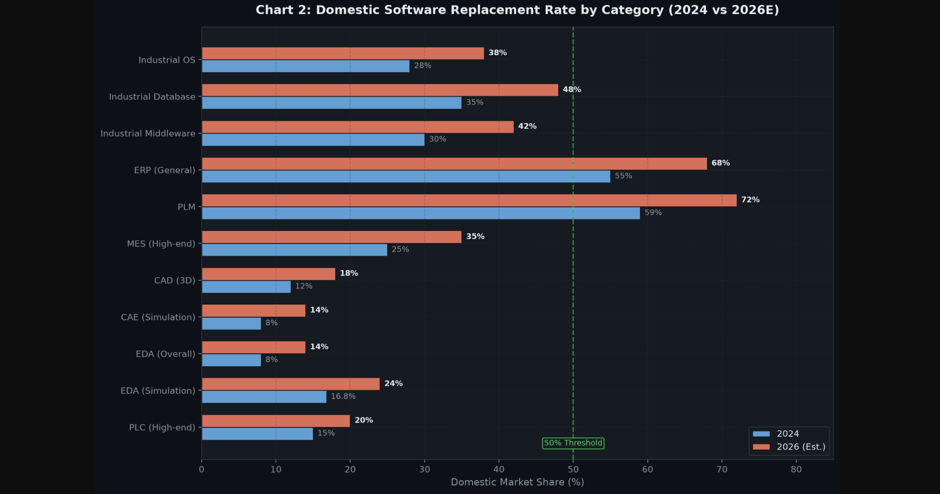The width and height of the screenshot is (940, 494).
Task: Click the 59% value for PLM
Action: 653,212
